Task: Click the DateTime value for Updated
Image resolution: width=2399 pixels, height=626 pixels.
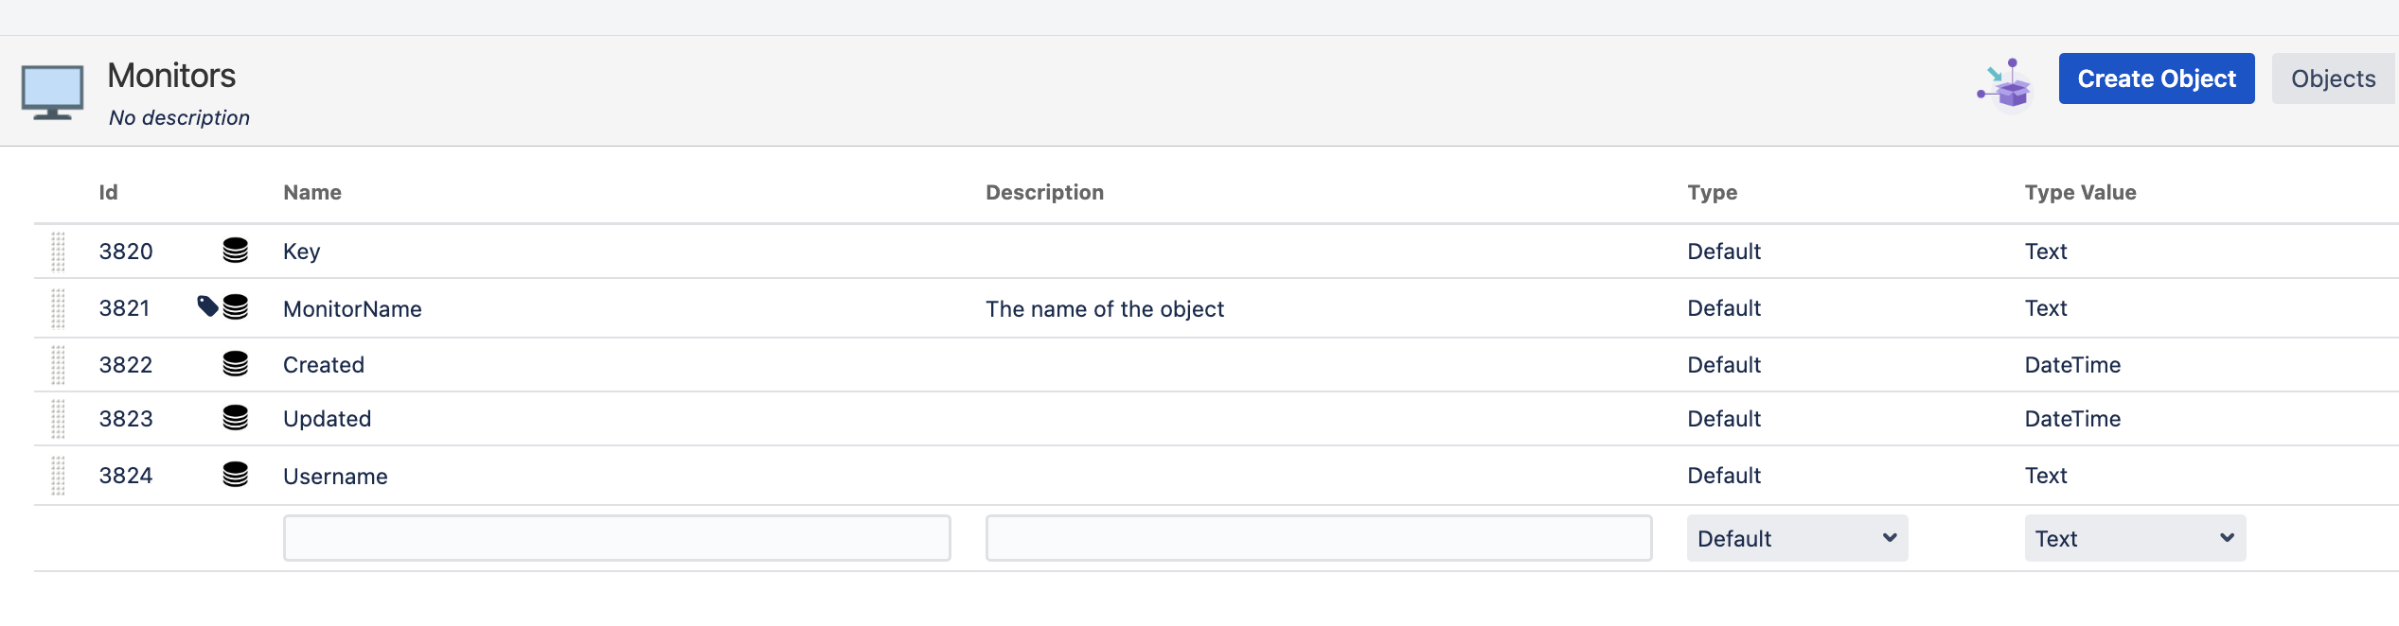Action: tap(2072, 419)
